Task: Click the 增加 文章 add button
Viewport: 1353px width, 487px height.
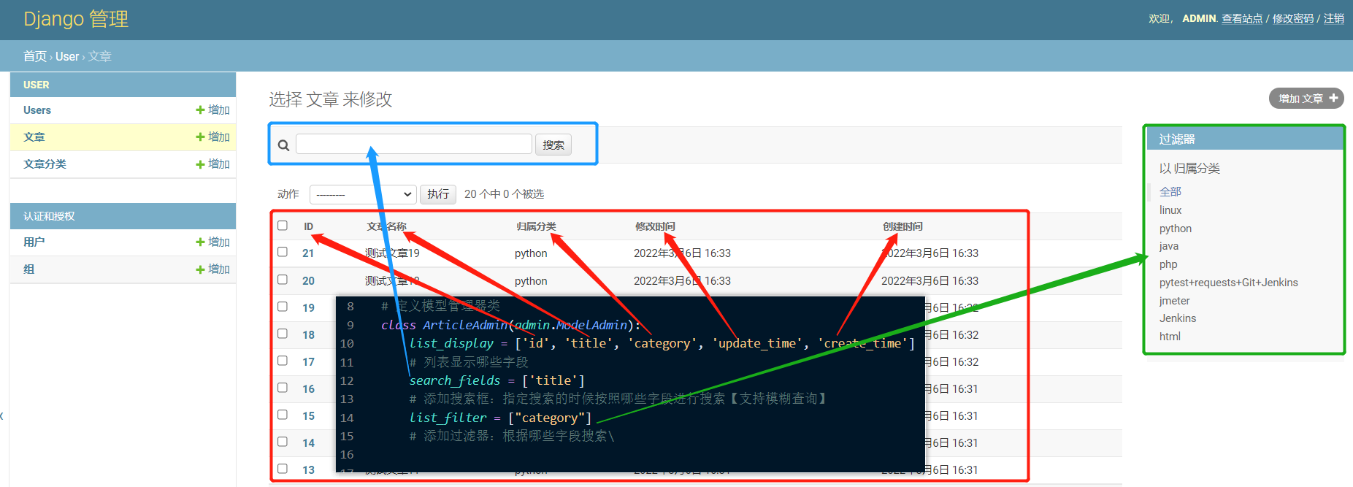Action: pyautogui.click(x=1306, y=99)
